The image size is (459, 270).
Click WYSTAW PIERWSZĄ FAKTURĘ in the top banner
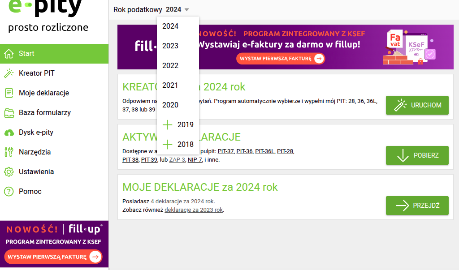click(281, 59)
